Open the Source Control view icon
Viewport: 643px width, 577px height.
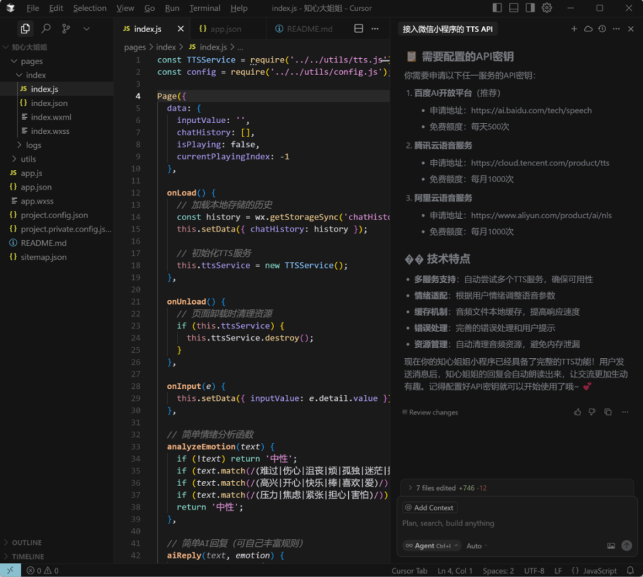(66, 29)
